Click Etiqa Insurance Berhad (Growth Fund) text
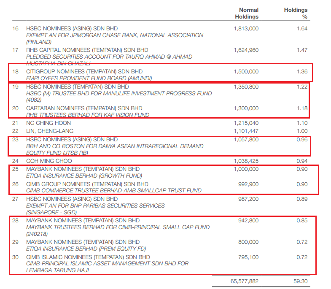 coord(84,176)
